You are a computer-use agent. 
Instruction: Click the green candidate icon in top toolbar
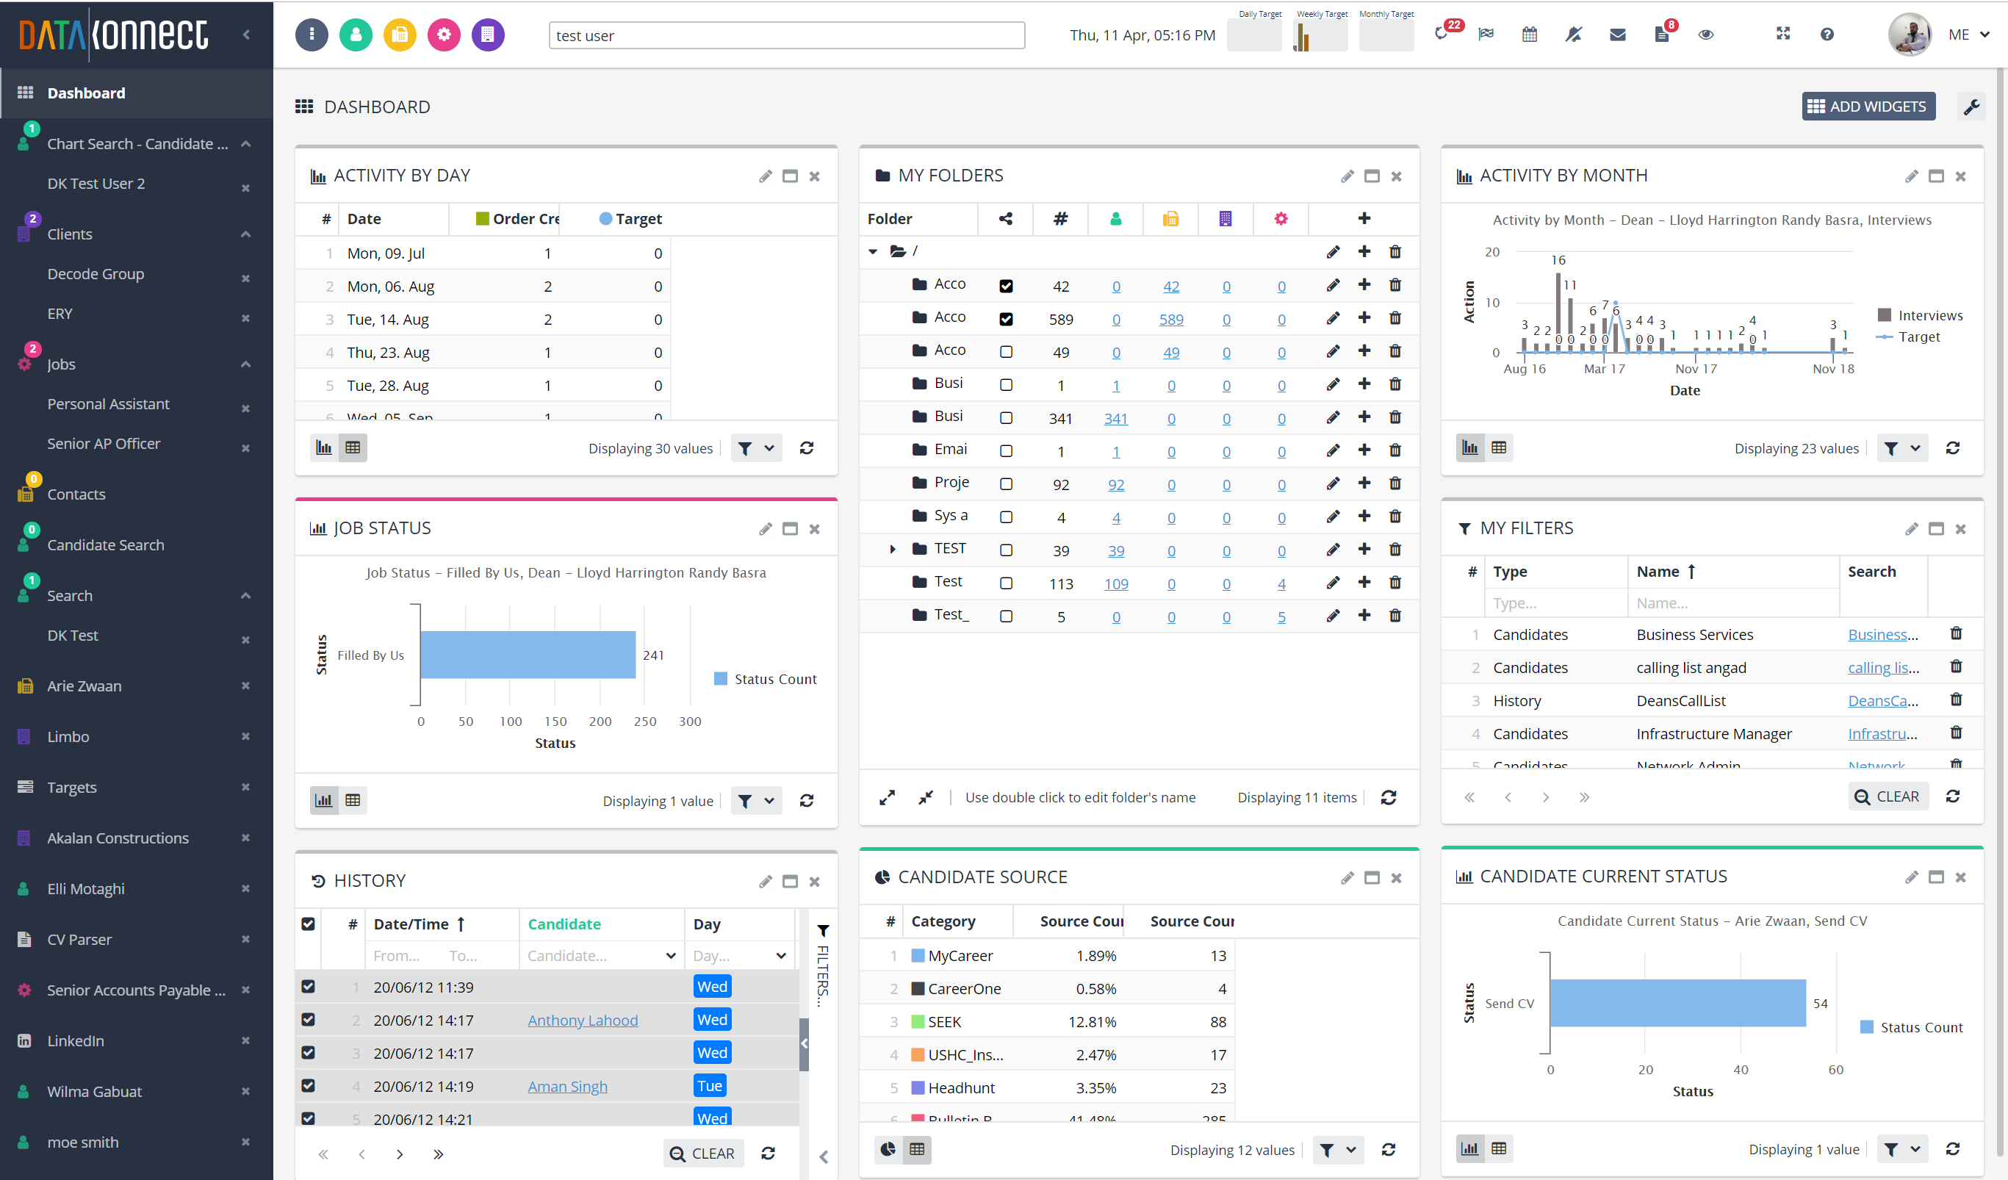356,35
